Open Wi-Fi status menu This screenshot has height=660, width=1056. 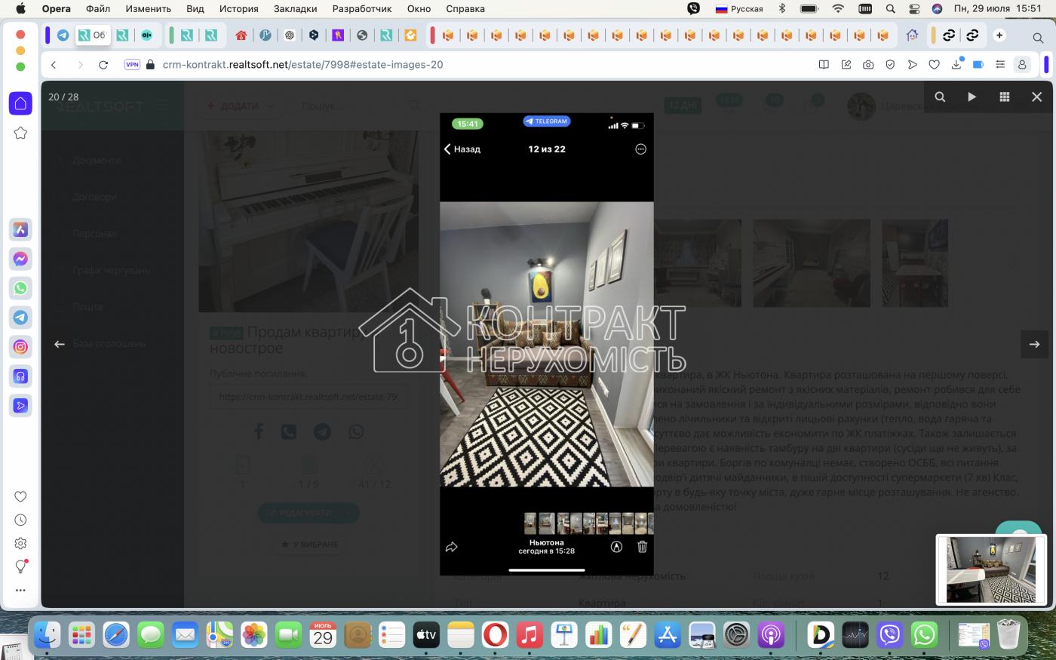(x=838, y=9)
